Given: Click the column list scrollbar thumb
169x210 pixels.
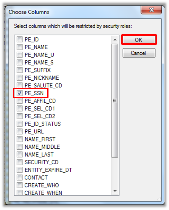Looking at the screenshot, I should pyautogui.click(x=115, y=101).
